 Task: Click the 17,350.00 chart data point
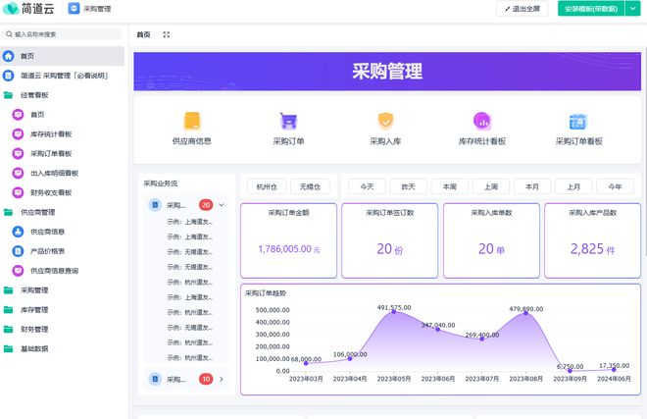[x=614, y=369]
